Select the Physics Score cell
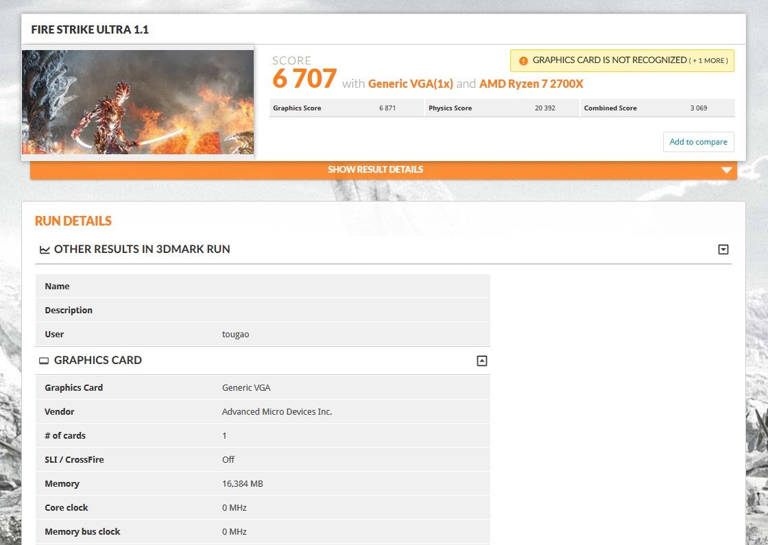Screen dimensions: 768x545 pyautogui.click(x=501, y=108)
